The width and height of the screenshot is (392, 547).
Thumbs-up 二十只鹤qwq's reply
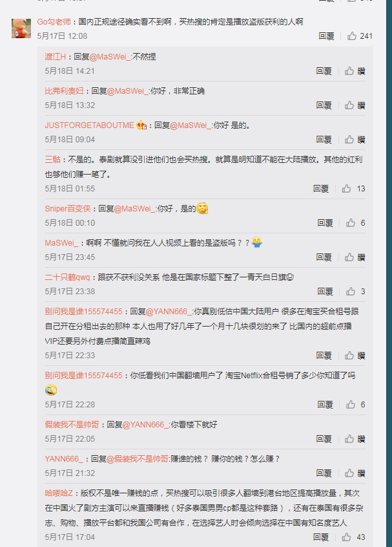pos(355,292)
